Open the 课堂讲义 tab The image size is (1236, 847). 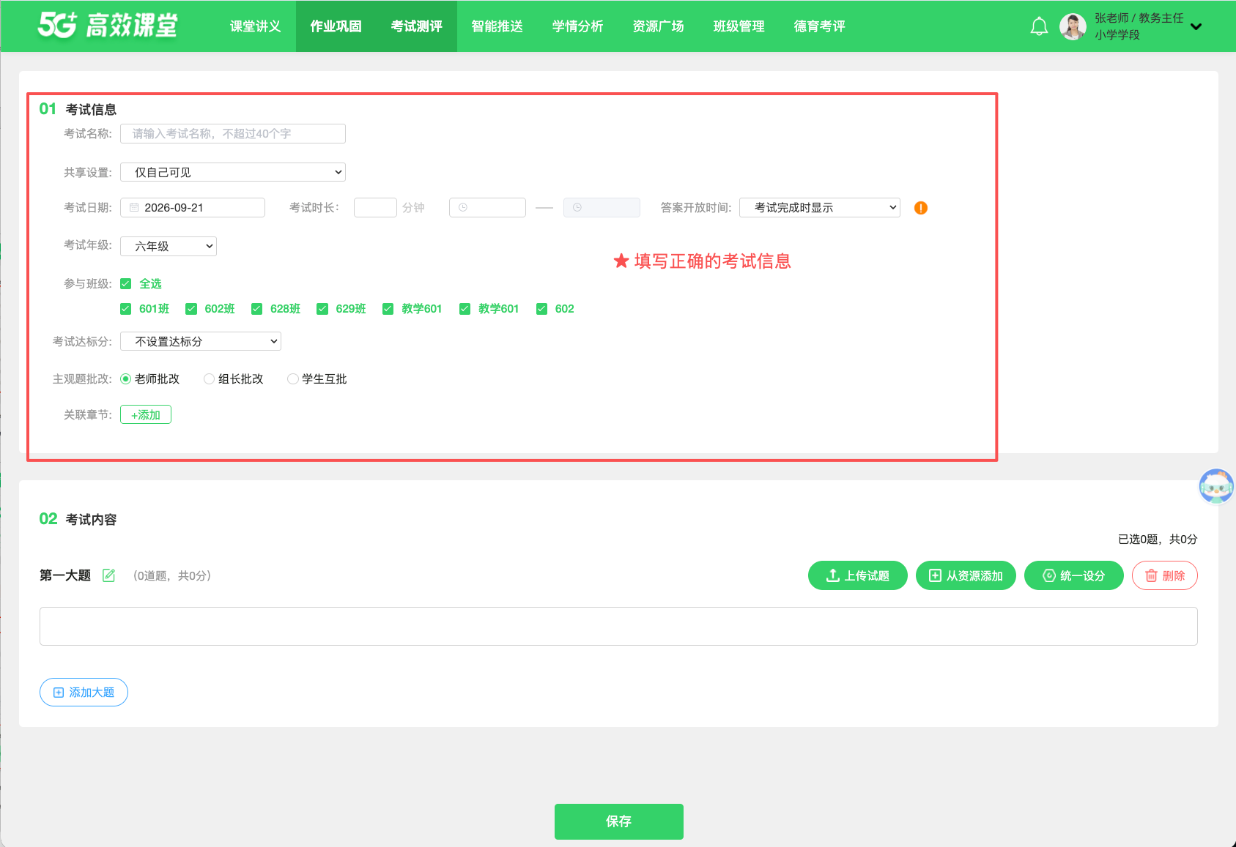[256, 26]
